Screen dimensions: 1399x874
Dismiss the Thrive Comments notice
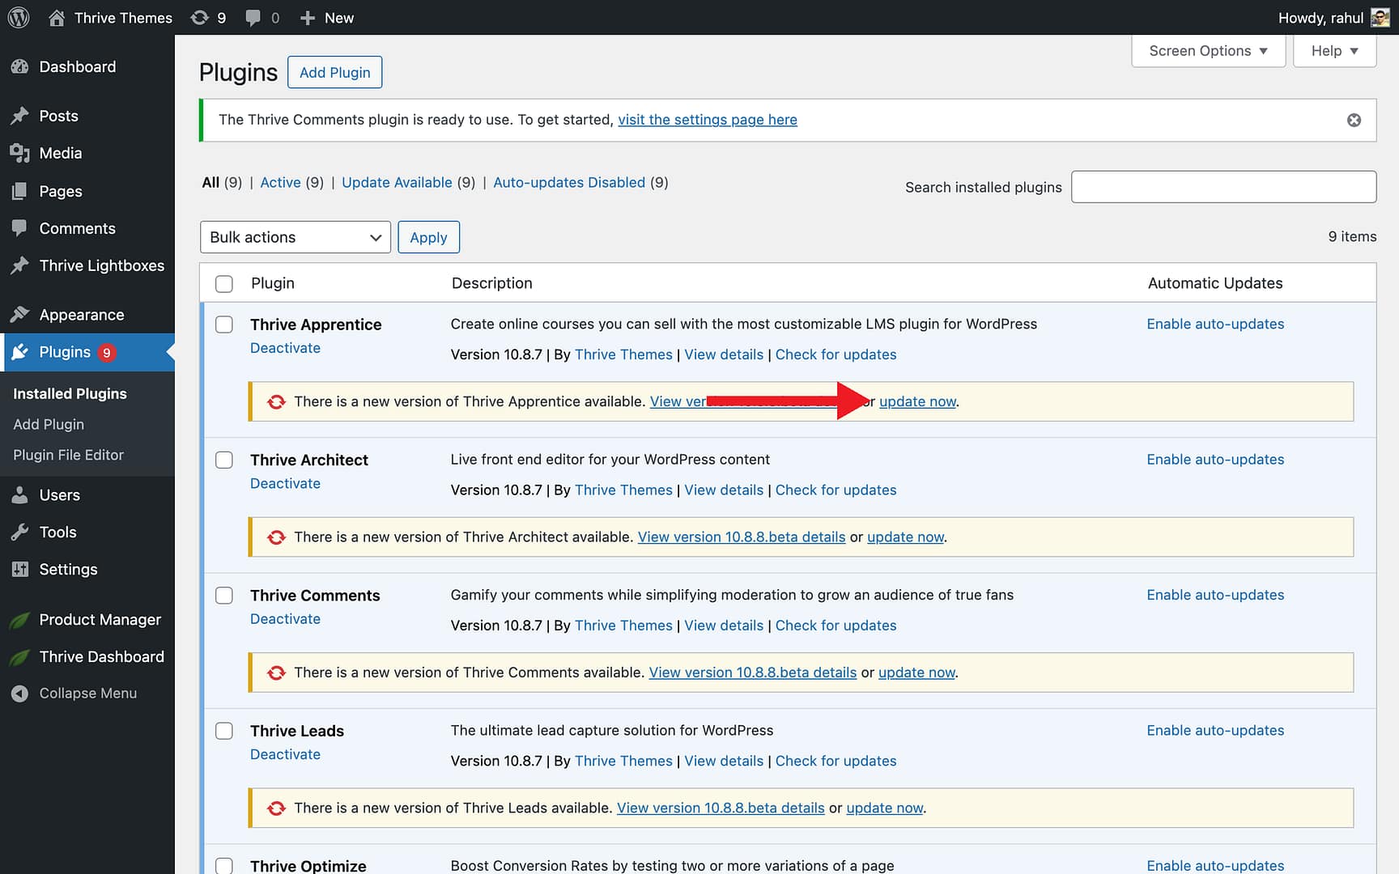coord(1353,120)
